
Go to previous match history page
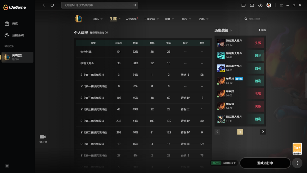pos(217,132)
